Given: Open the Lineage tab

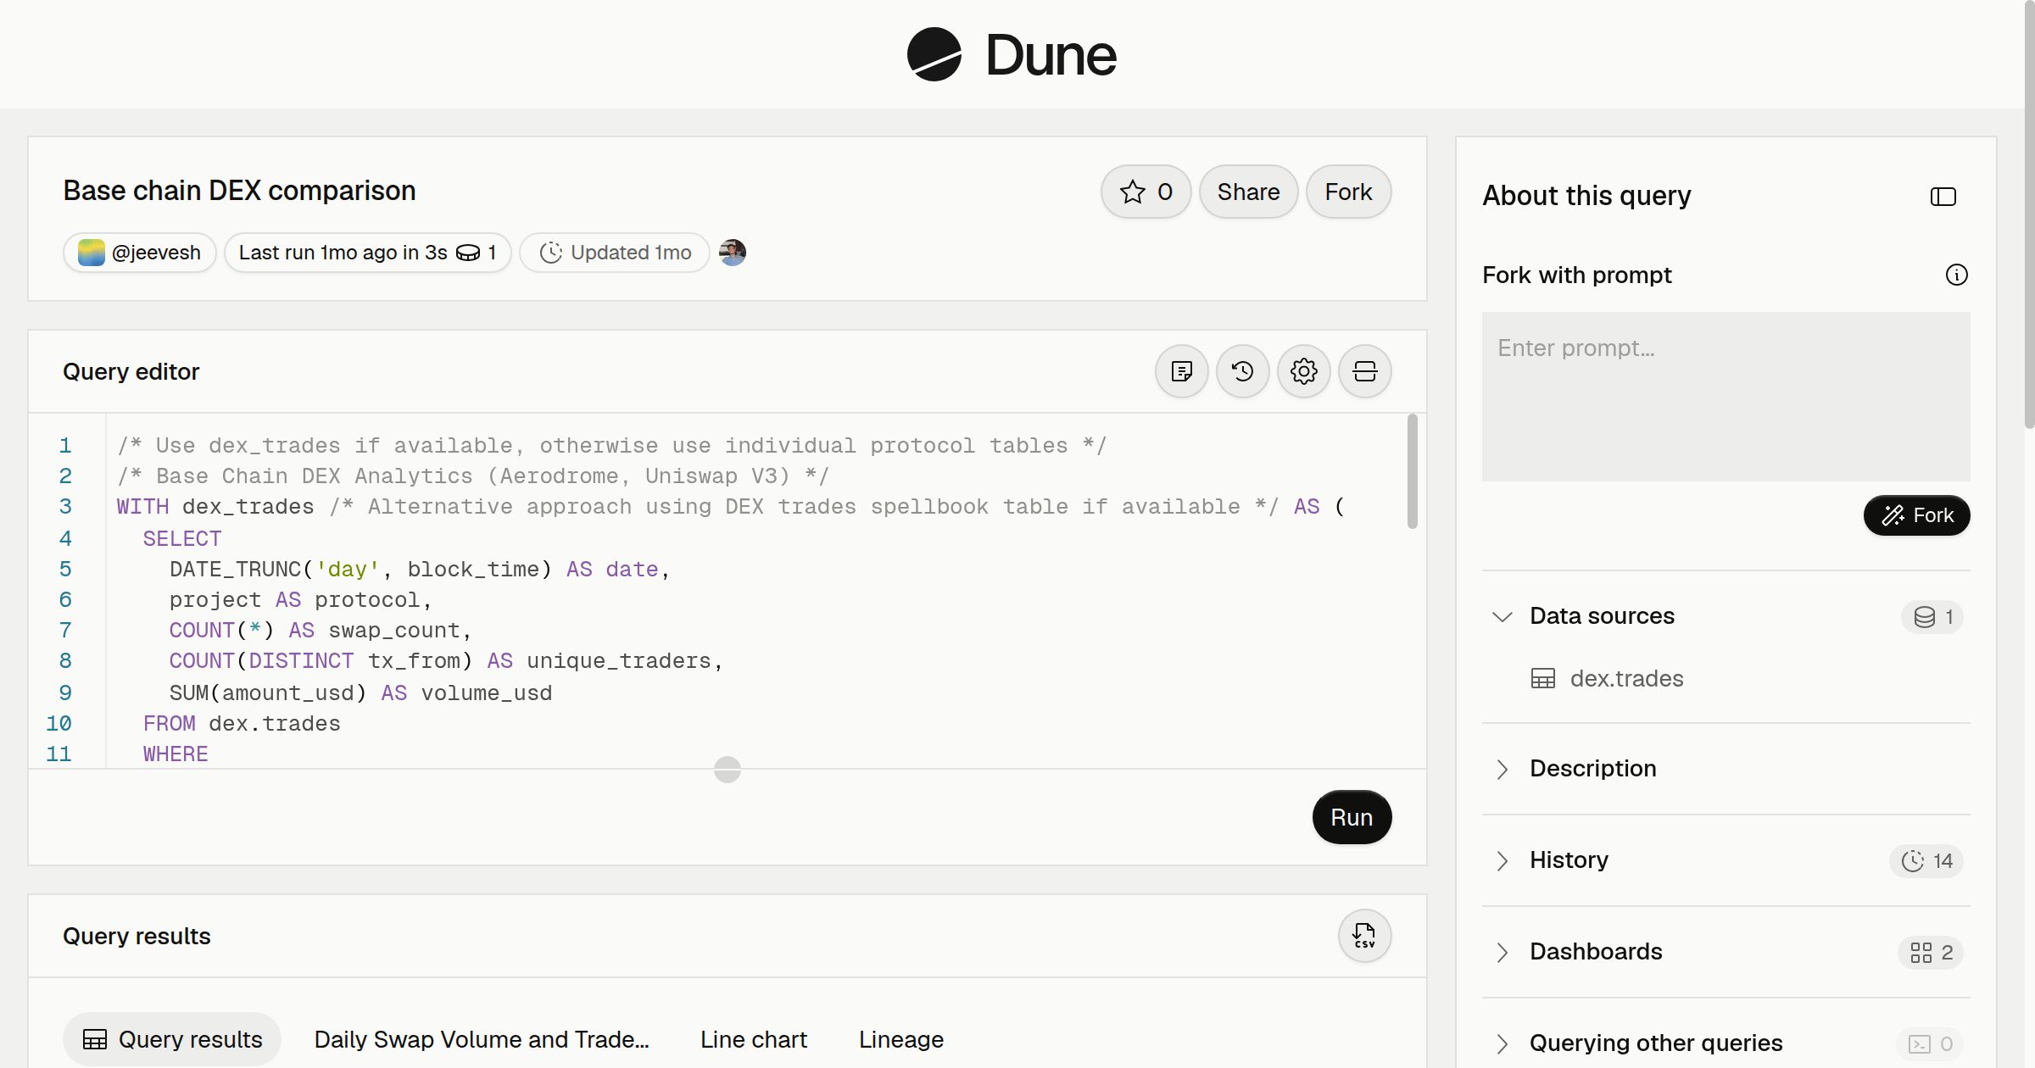Looking at the screenshot, I should [x=901, y=1039].
